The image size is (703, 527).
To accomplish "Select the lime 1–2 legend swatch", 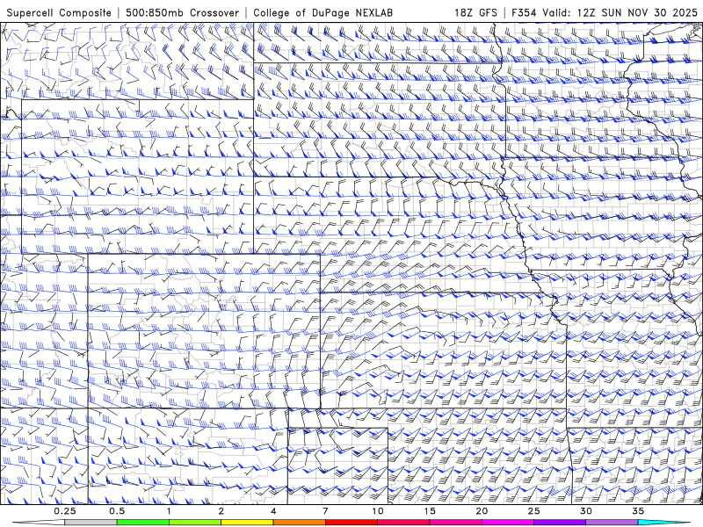I will point(195,523).
